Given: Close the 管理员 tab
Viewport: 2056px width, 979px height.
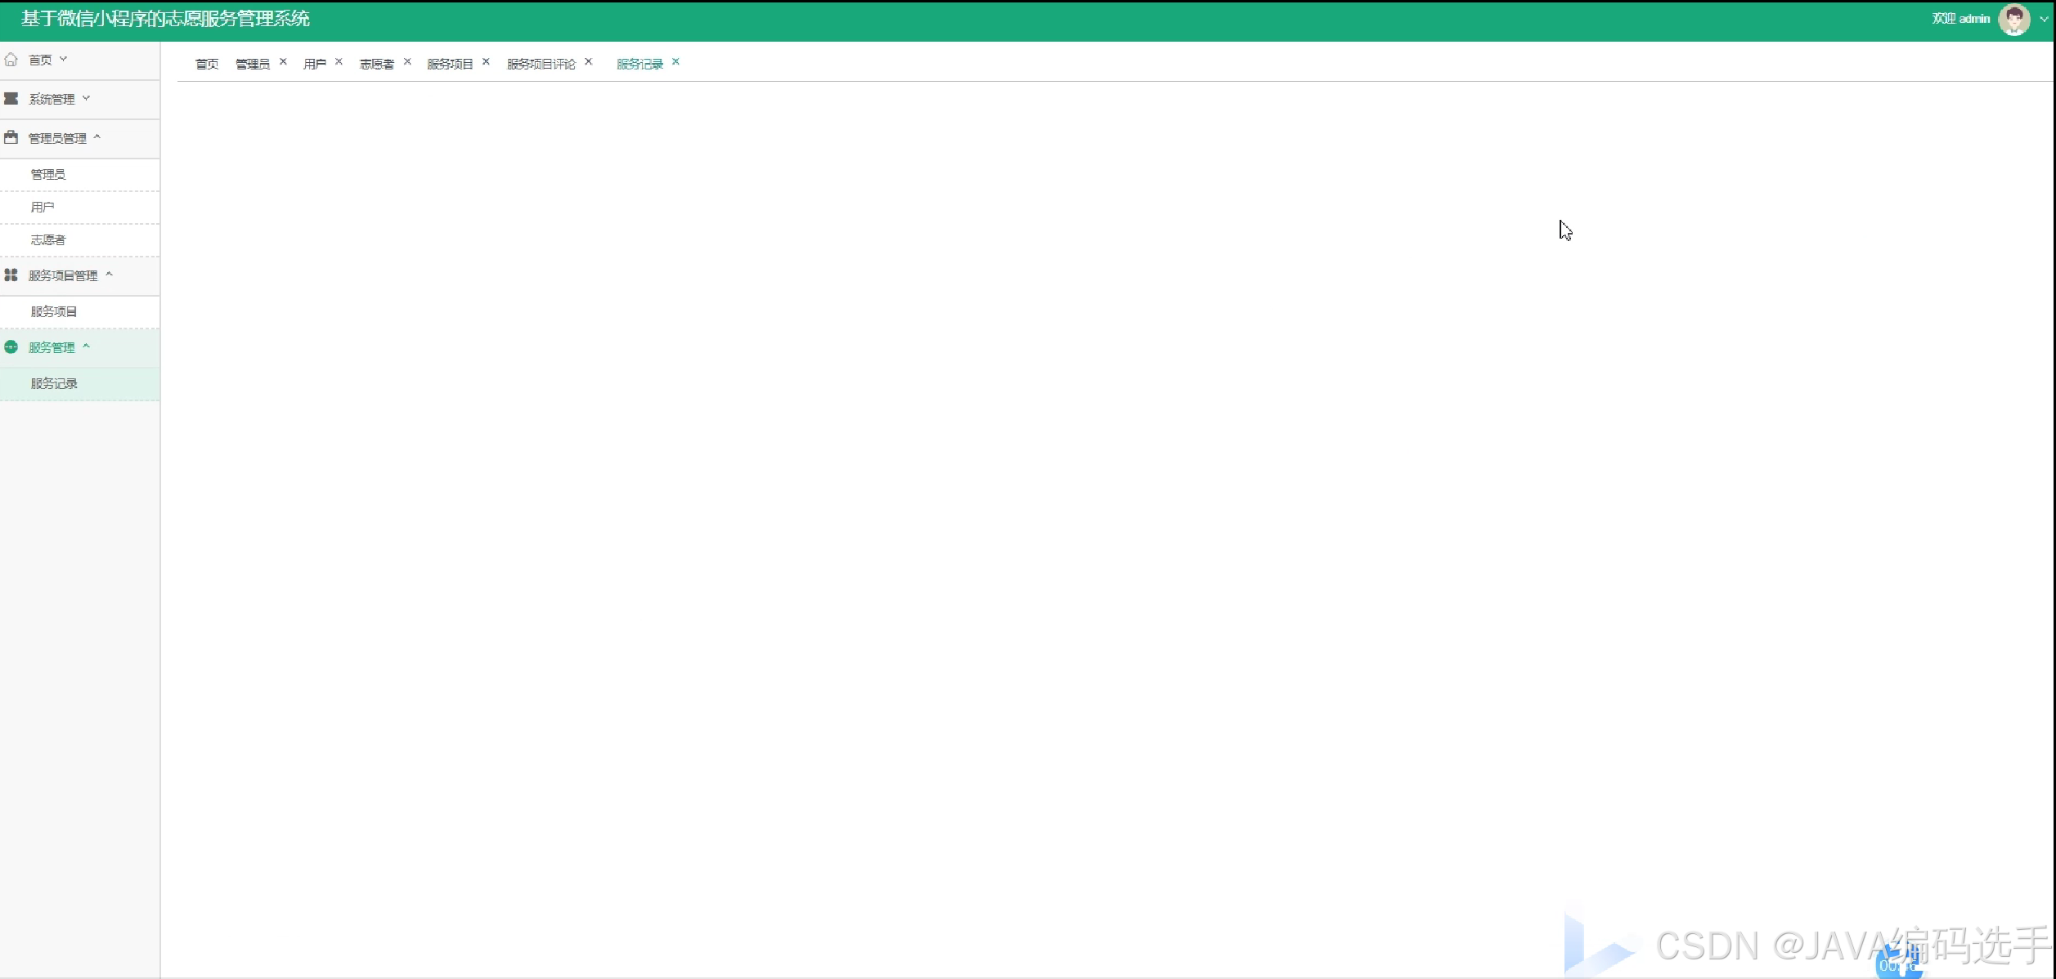Looking at the screenshot, I should [283, 62].
